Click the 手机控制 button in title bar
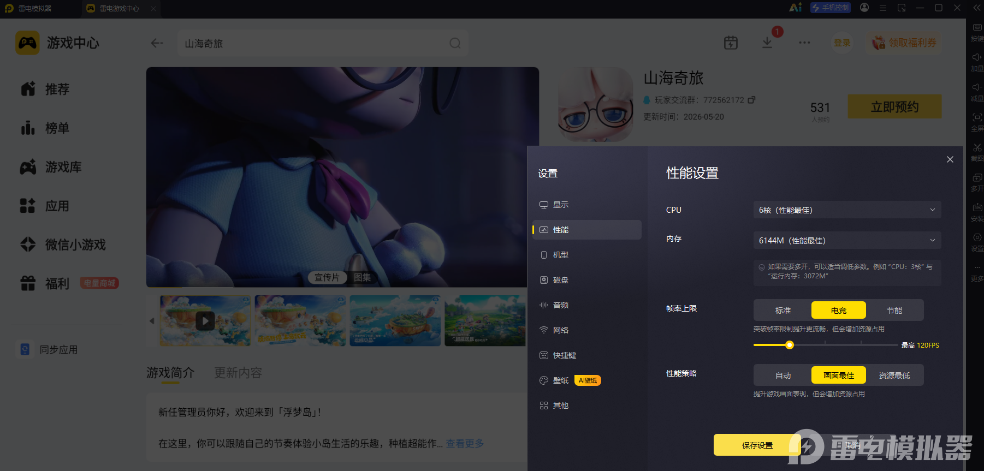Image resolution: width=984 pixels, height=471 pixels. [x=831, y=8]
